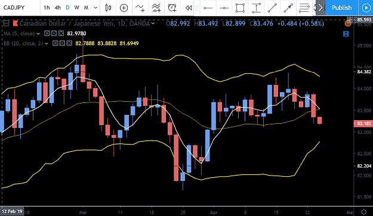373x216 pixels.
Task: Select the D daily timeframe
Action: [x=67, y=8]
